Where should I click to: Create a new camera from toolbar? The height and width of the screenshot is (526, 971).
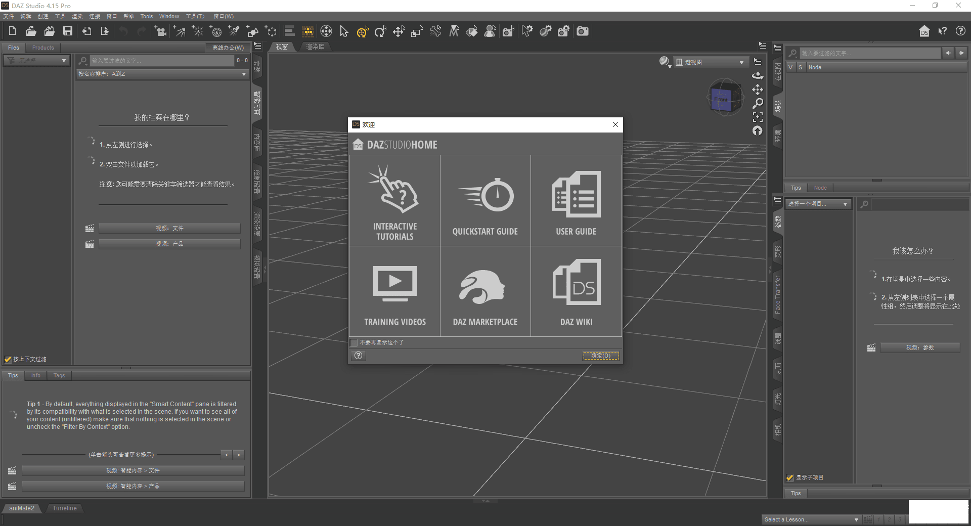pos(161,31)
